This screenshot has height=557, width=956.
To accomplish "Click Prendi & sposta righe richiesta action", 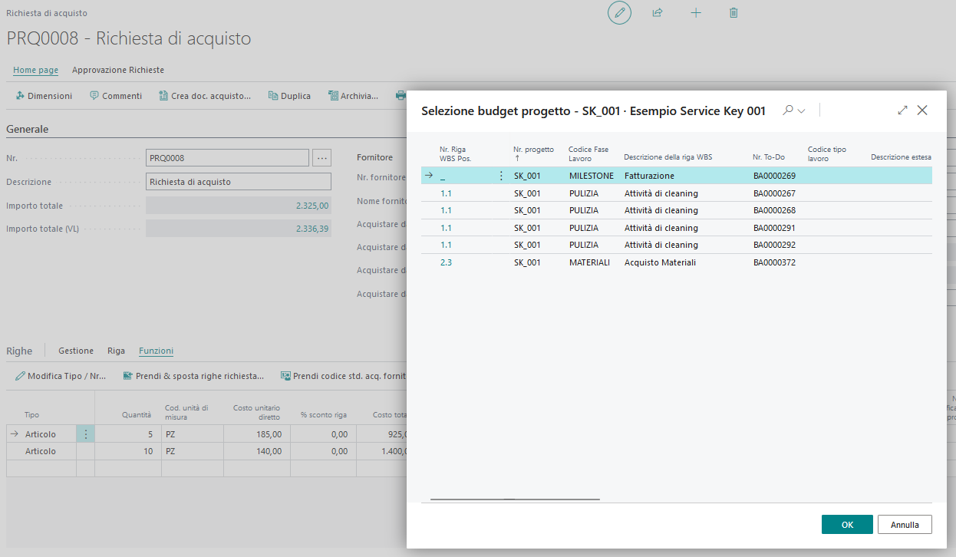I will 193,376.
